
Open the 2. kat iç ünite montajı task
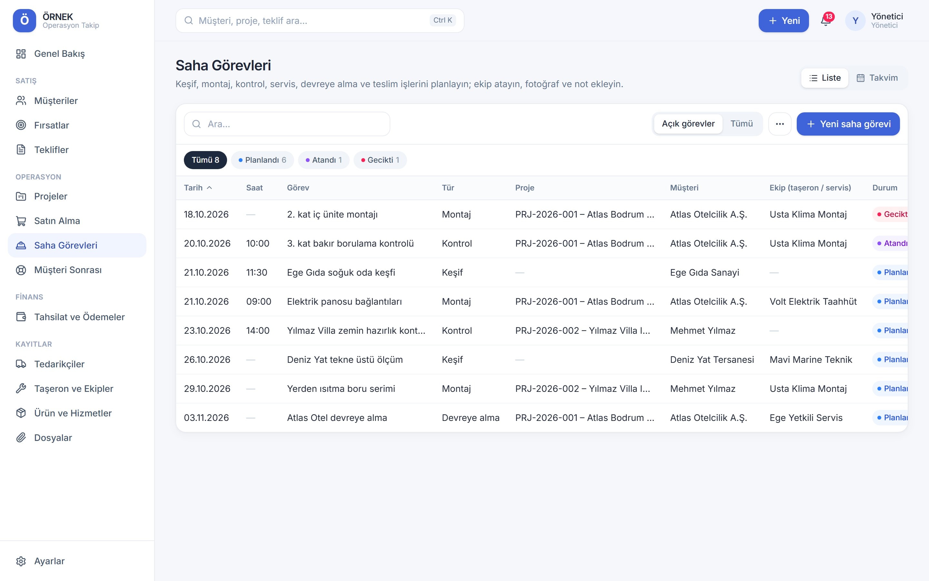tap(333, 214)
